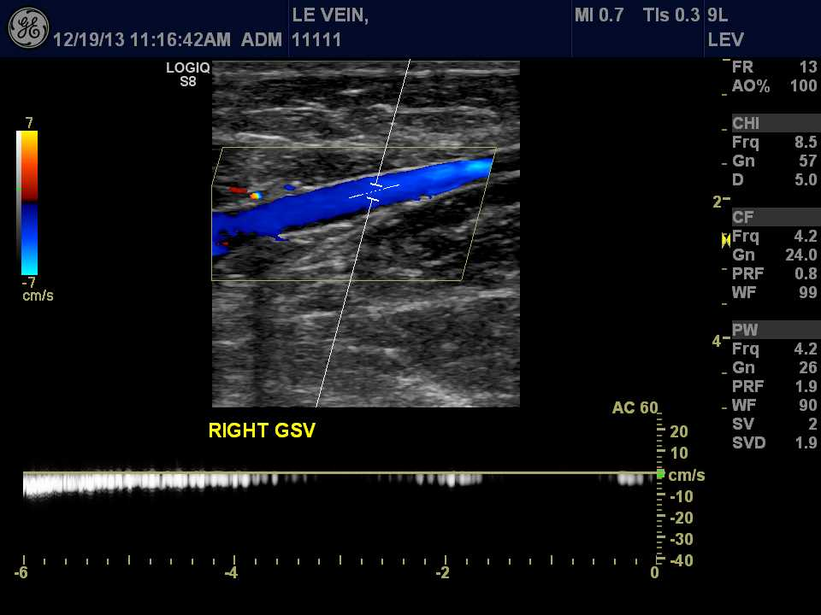
Task: Select the PW parameter section header
Action: click(744, 331)
